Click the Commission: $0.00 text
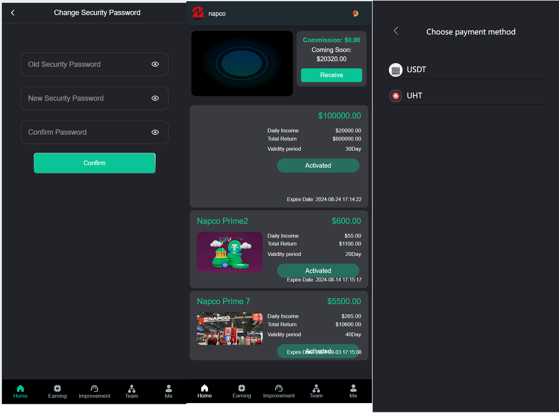559x413 pixels. [332, 40]
